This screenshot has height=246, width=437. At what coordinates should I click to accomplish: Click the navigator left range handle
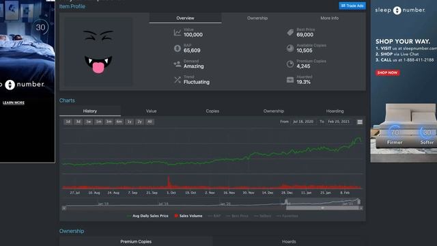(x=286, y=202)
